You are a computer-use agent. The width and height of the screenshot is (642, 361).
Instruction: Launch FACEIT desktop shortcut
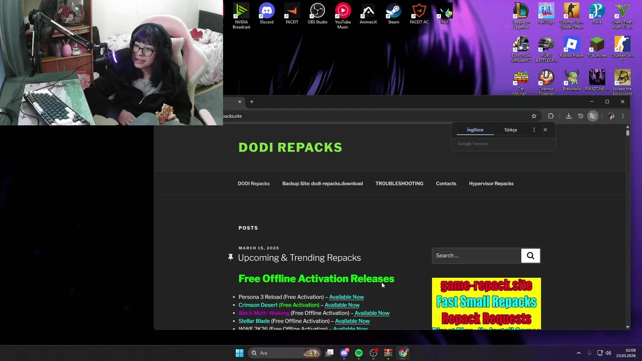pos(292,14)
